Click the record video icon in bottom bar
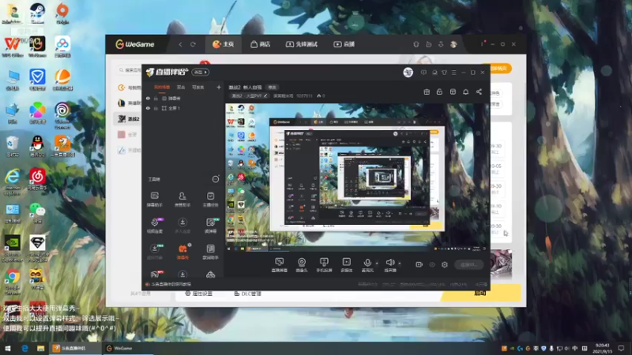 point(419,264)
